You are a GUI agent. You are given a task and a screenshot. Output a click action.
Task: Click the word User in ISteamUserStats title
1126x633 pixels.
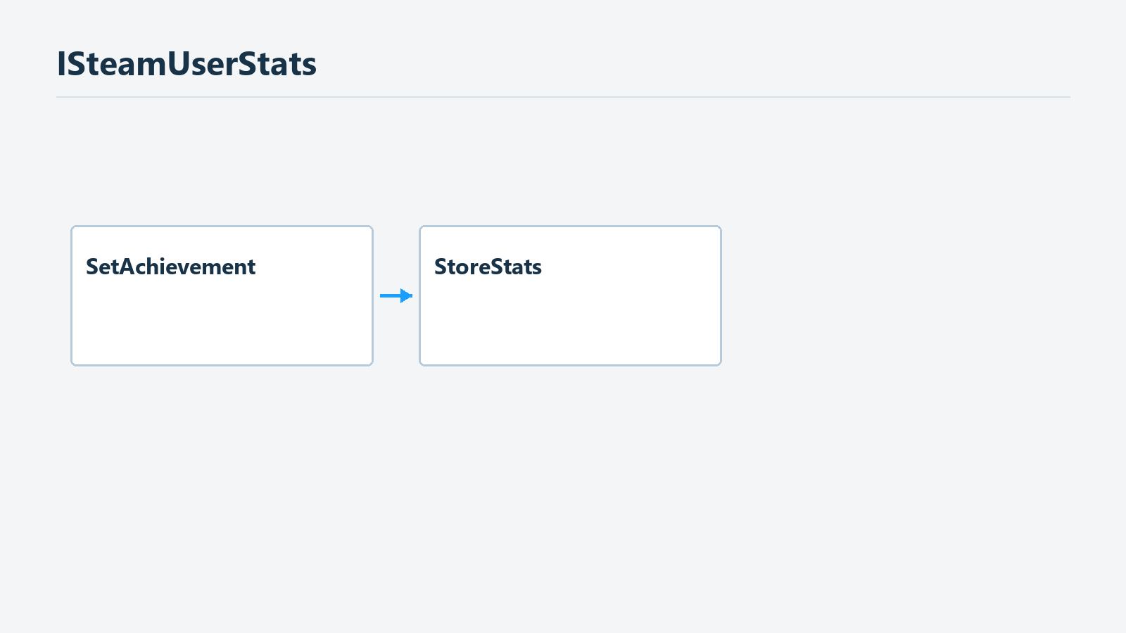click(202, 64)
